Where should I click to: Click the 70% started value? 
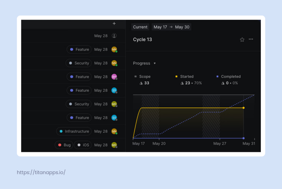198,83
